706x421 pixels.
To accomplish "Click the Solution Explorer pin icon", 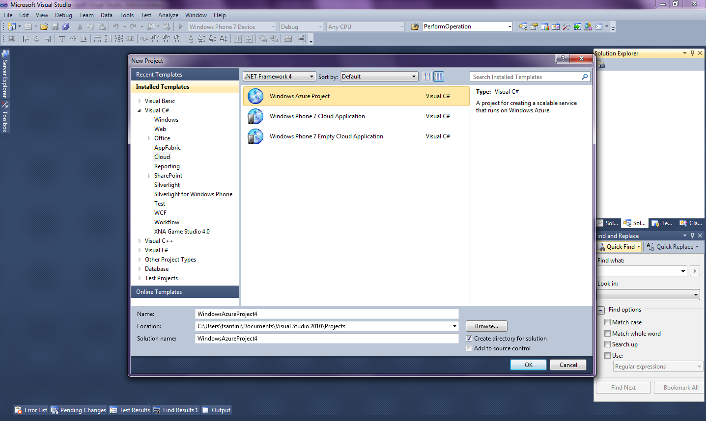I will click(x=692, y=53).
